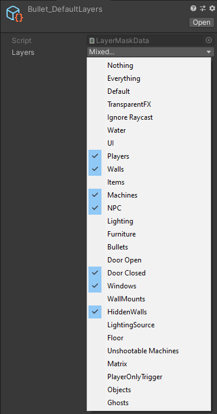Uncheck the Walls layer
The image size is (217, 414).
[x=149, y=169]
